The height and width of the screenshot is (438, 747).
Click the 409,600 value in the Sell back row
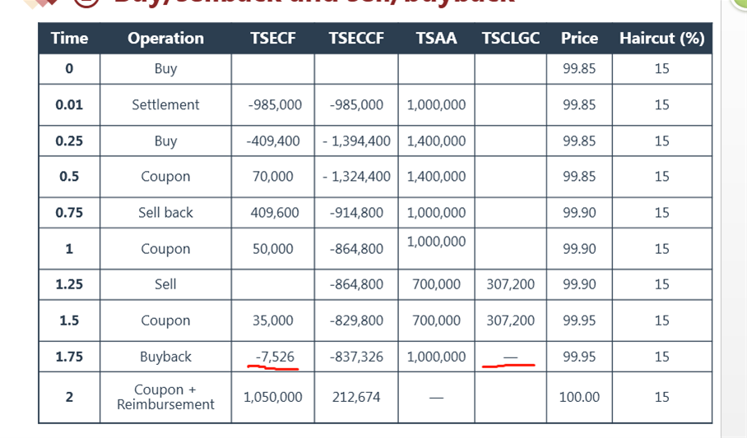(275, 212)
